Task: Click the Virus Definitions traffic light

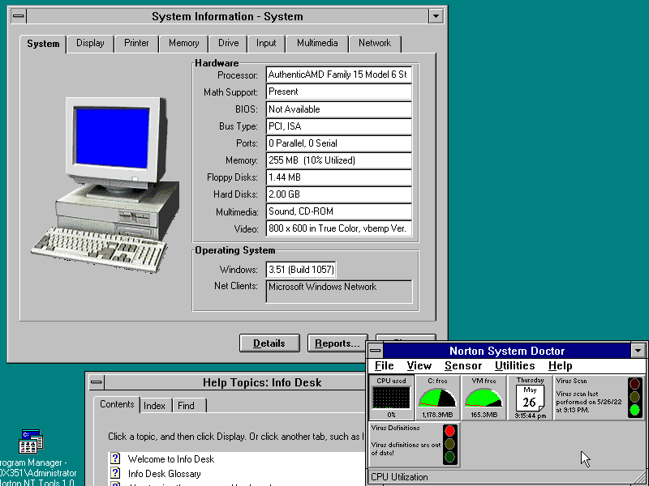Action: (450, 444)
